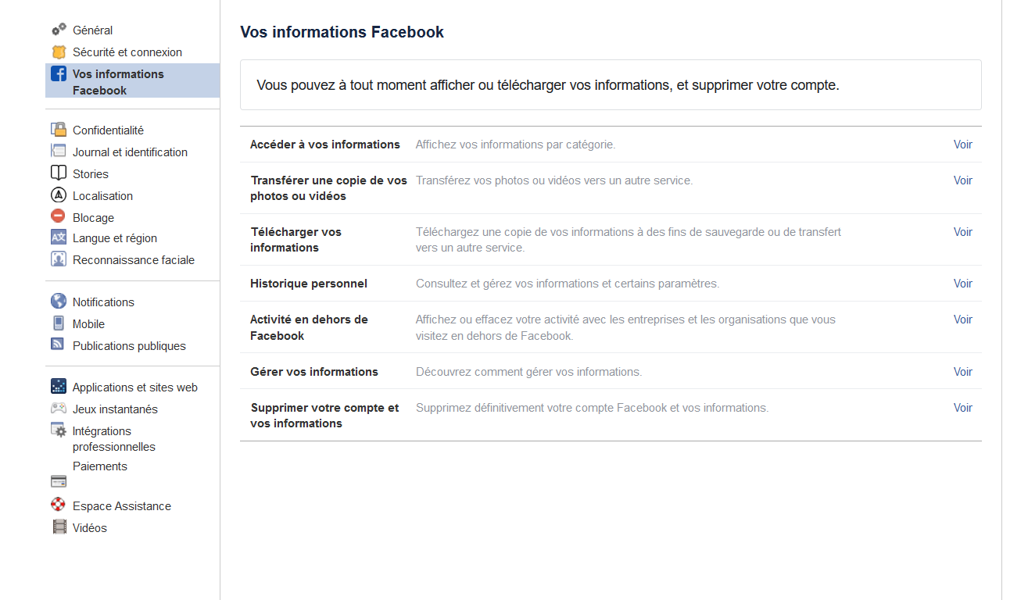1028x600 pixels.
Task: Open the Paiements settings section
Action: [100, 466]
